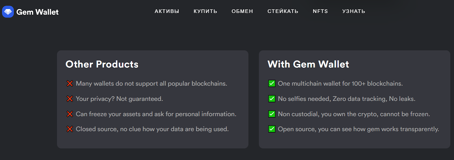Click the 'With Gem Wallet' heading

pyautogui.click(x=308, y=64)
